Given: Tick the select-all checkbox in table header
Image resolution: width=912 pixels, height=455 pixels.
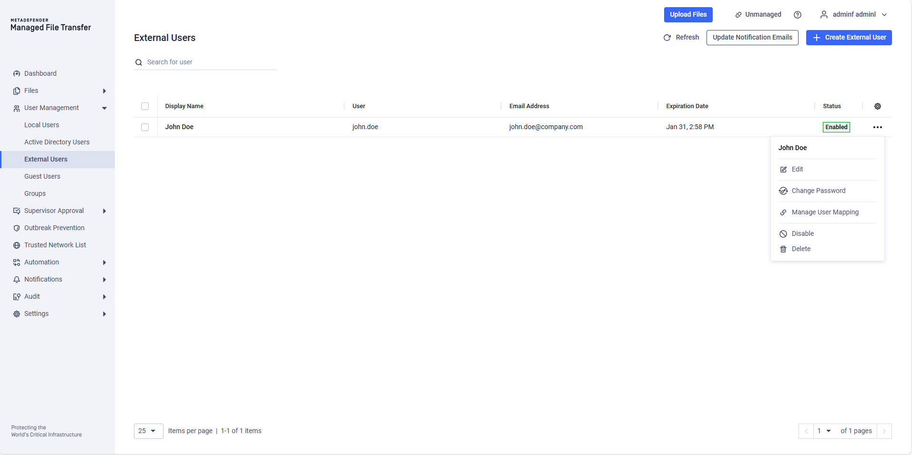Looking at the screenshot, I should 145,106.
